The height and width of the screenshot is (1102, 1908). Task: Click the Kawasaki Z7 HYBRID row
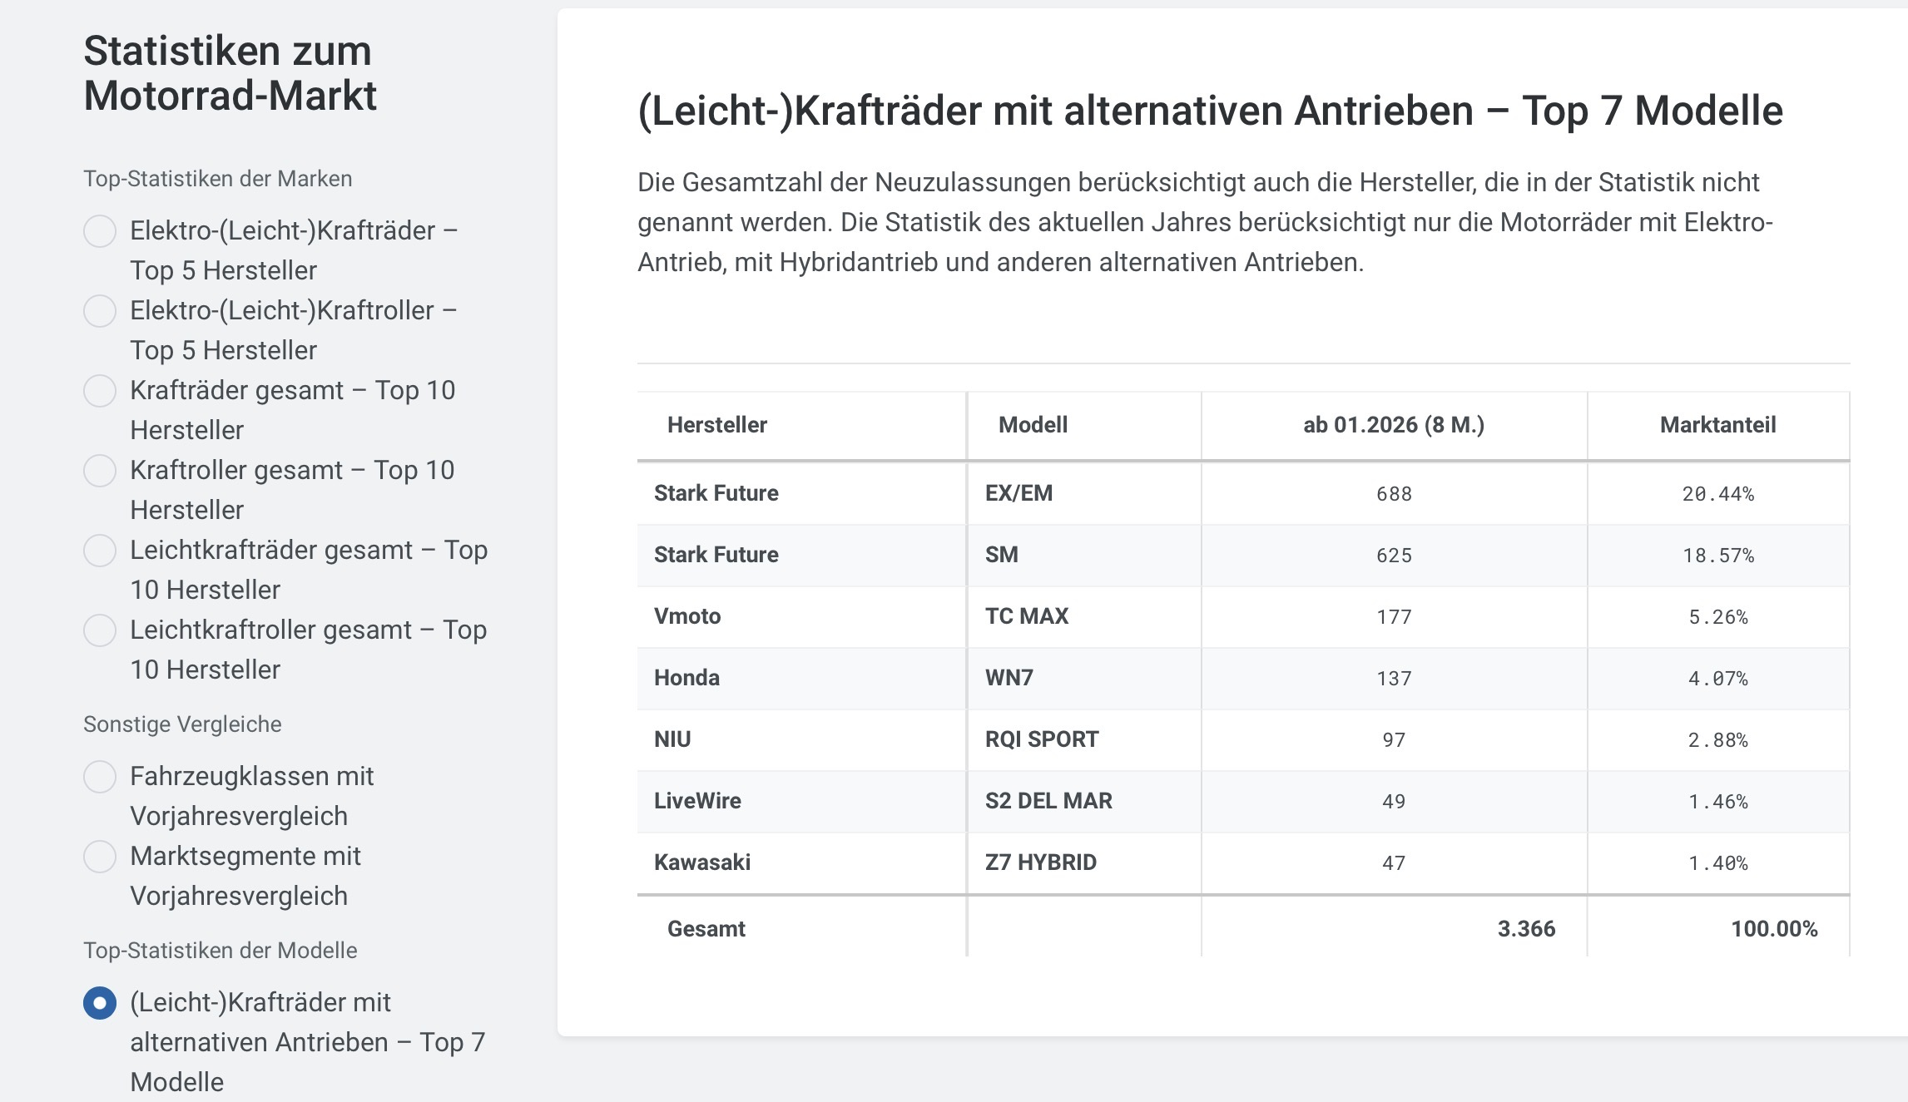(1243, 862)
